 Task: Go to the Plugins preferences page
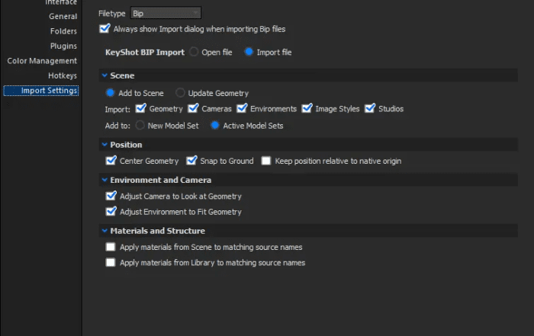coord(63,46)
